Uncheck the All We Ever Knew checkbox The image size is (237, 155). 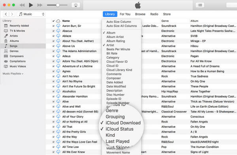coord(53,152)
